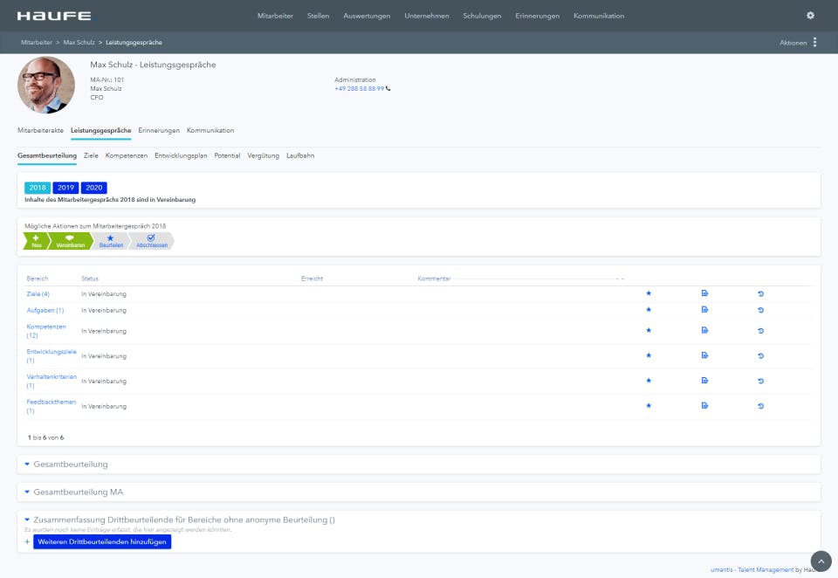The width and height of the screenshot is (838, 578).
Task: Open the Unternehmen top menu
Action: 427,16
